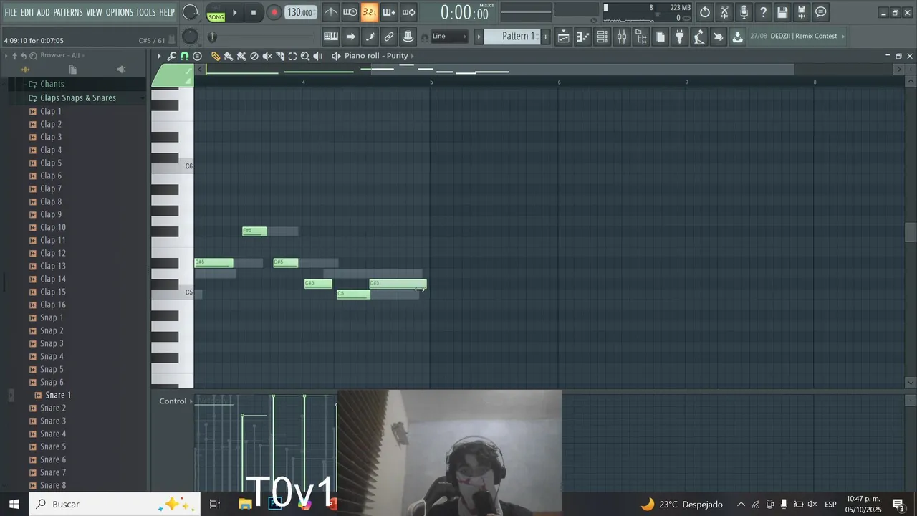
Task: Open the TOOLS menu
Action: point(145,12)
